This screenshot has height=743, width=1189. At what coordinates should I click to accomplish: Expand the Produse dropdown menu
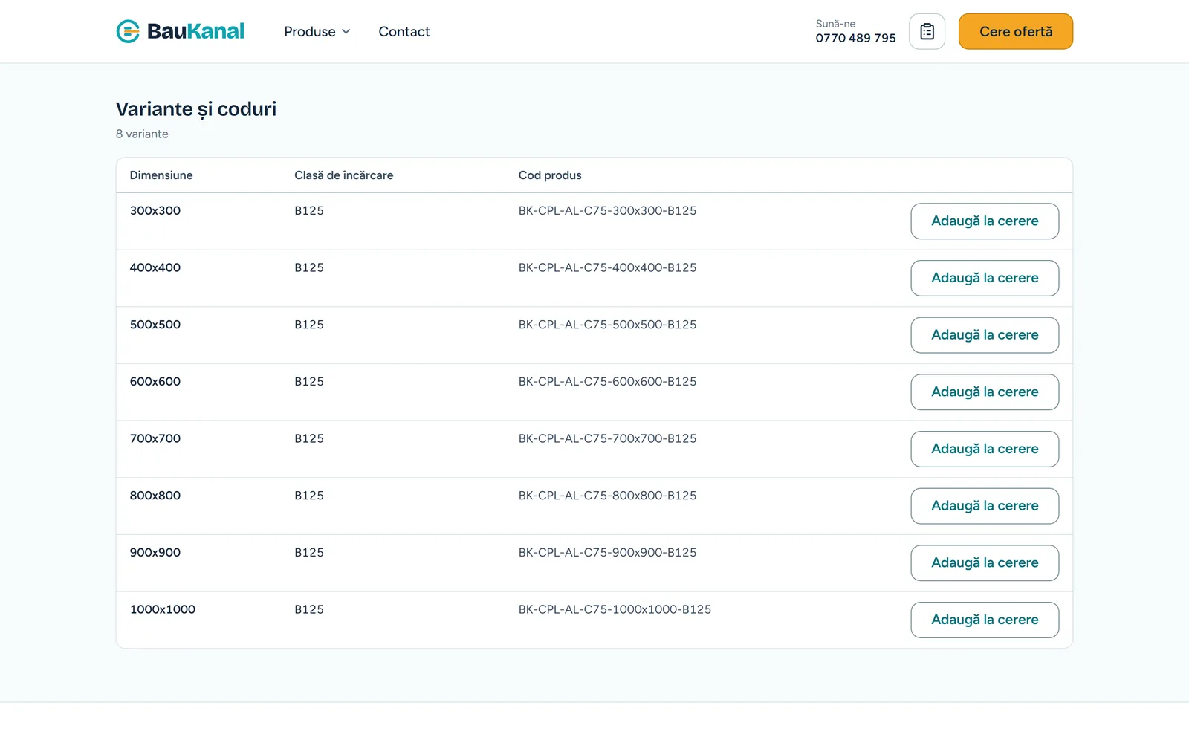point(317,31)
